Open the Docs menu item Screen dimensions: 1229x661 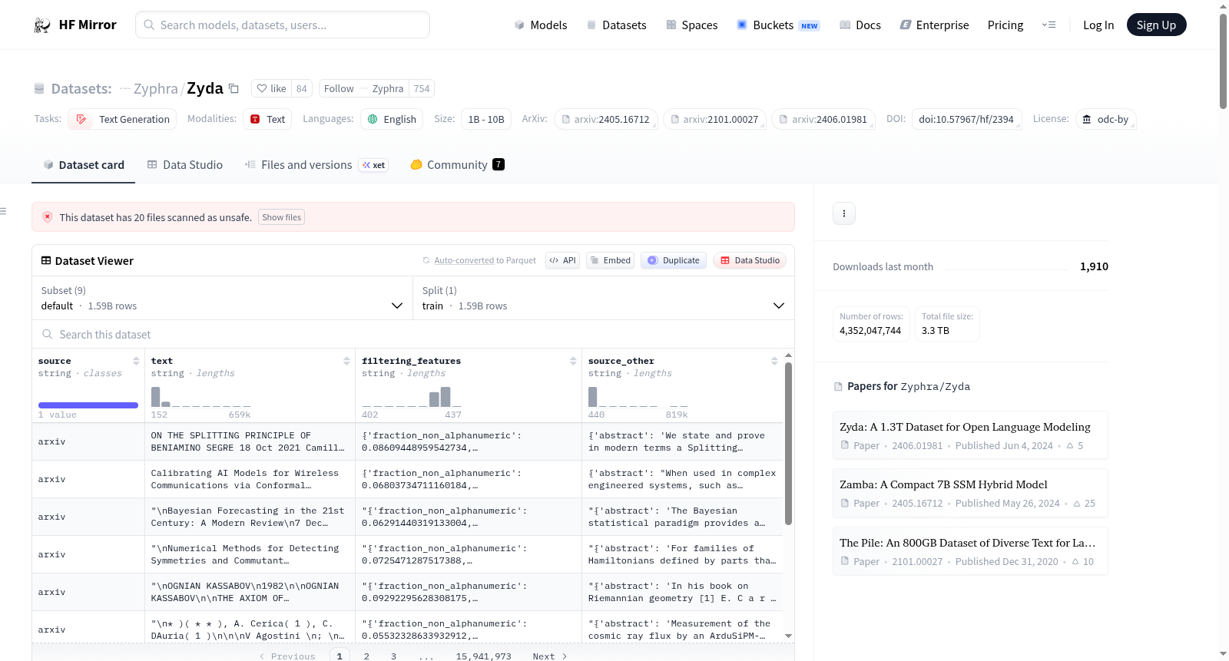[860, 25]
